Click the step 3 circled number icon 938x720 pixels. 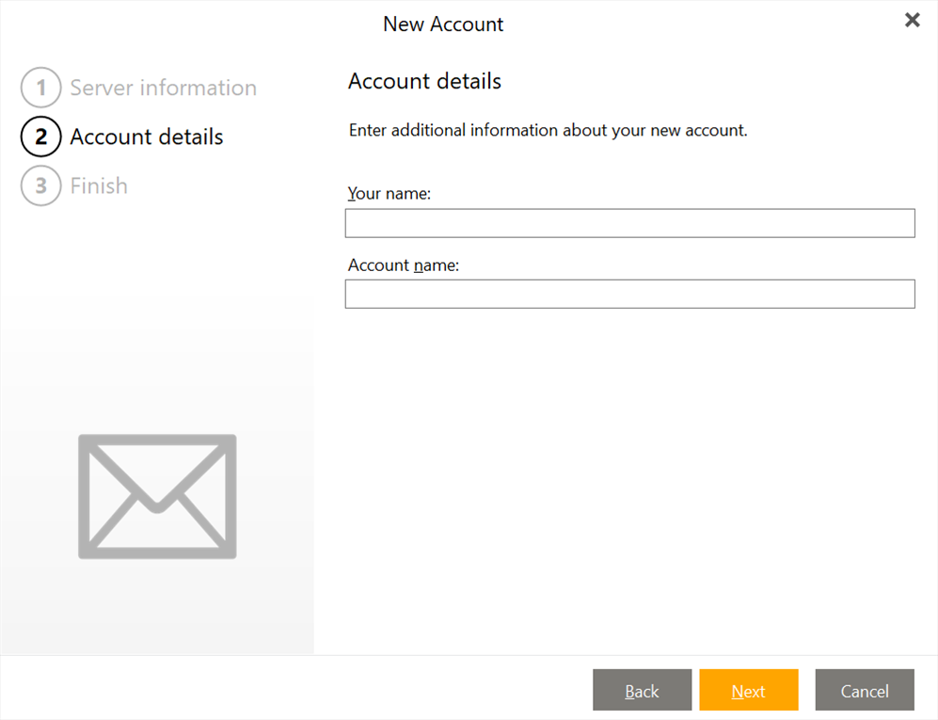(x=40, y=185)
